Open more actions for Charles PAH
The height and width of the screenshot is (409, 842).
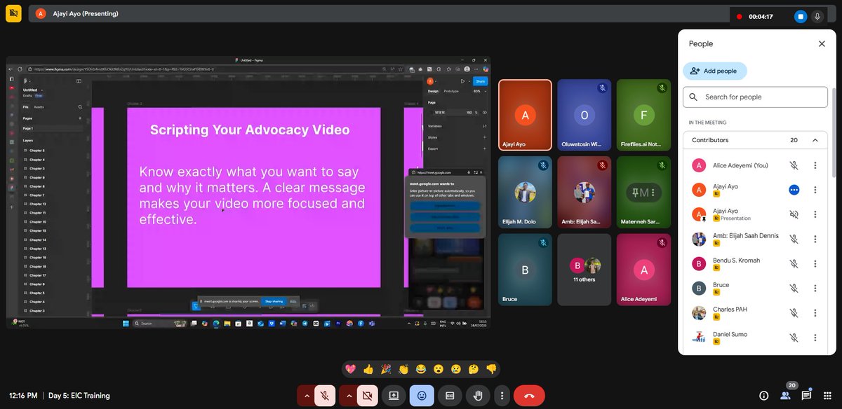coord(815,312)
